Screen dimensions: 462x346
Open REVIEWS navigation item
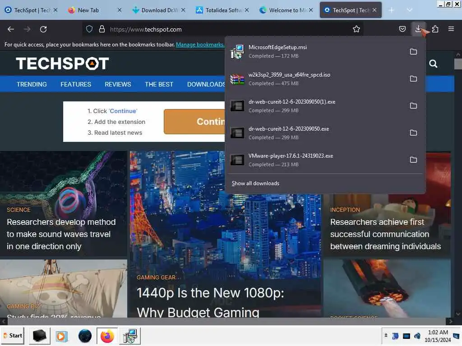[118, 84]
